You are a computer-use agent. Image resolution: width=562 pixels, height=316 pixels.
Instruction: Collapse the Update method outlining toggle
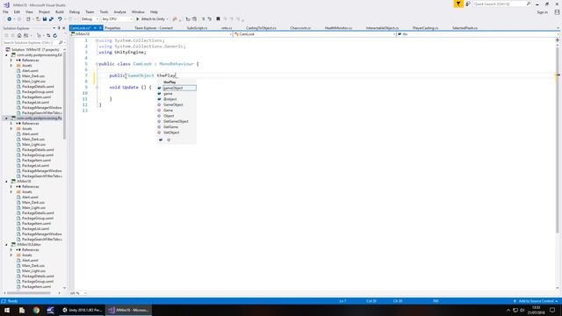tap(97, 87)
